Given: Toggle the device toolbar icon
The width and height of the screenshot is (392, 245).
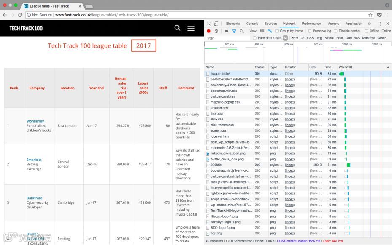Looking at the screenshot, I should (x=216, y=24).
